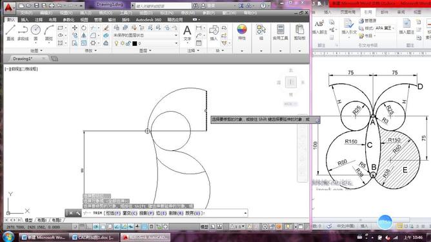Toggle layer freeze sun icon
431x242 pixels.
[x=123, y=43]
